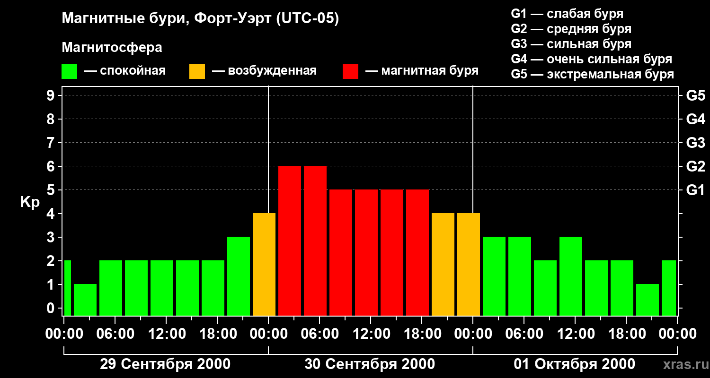710x378 pixels.
Task: Click the «G2» label on the right axis
Action: tap(695, 166)
